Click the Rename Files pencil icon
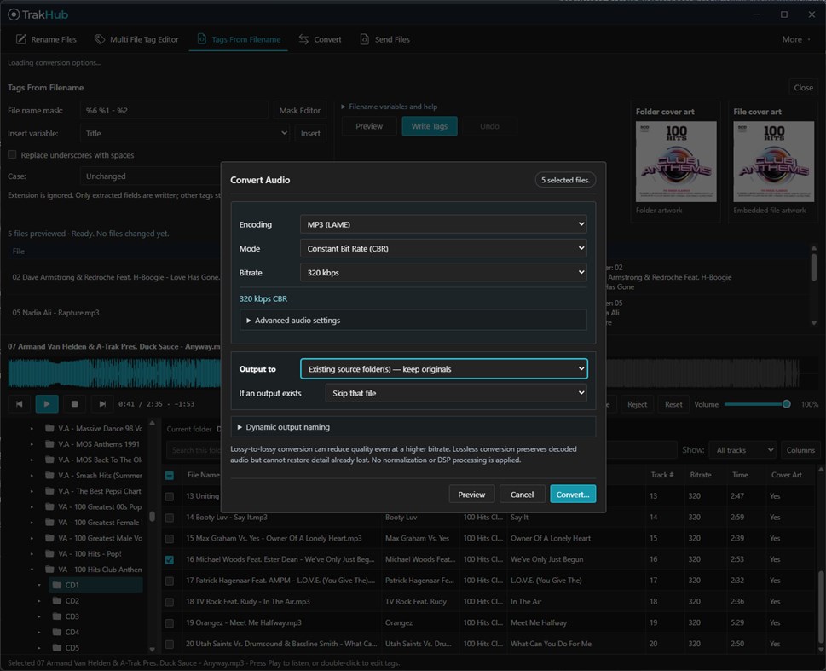Screen dimensions: 826x671 coord(21,39)
